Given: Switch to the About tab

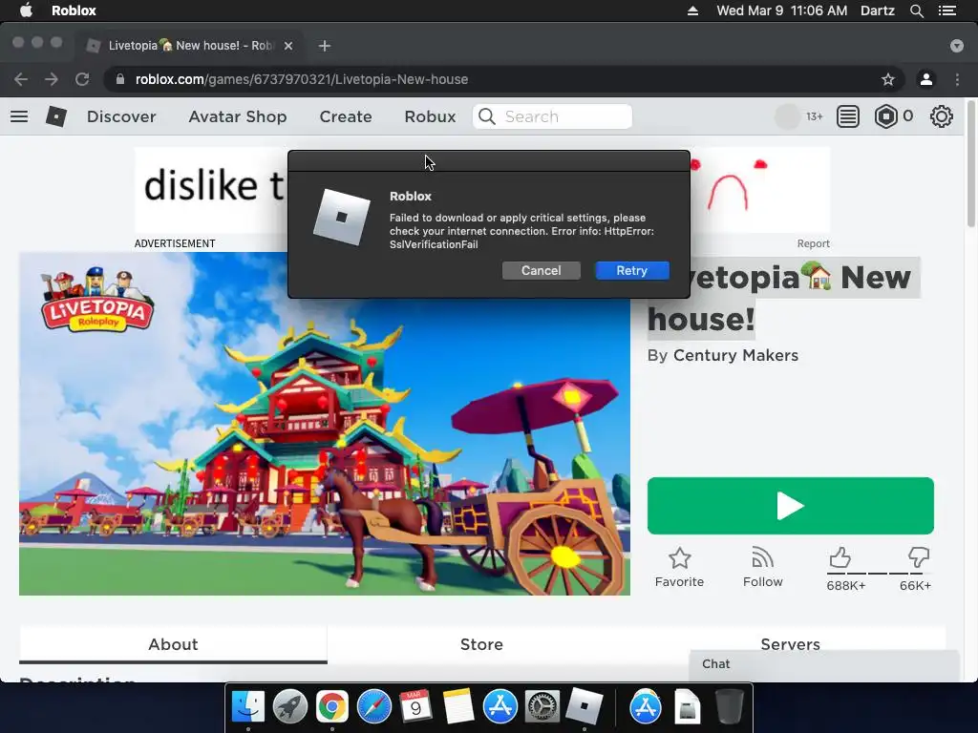Looking at the screenshot, I should pos(173,644).
